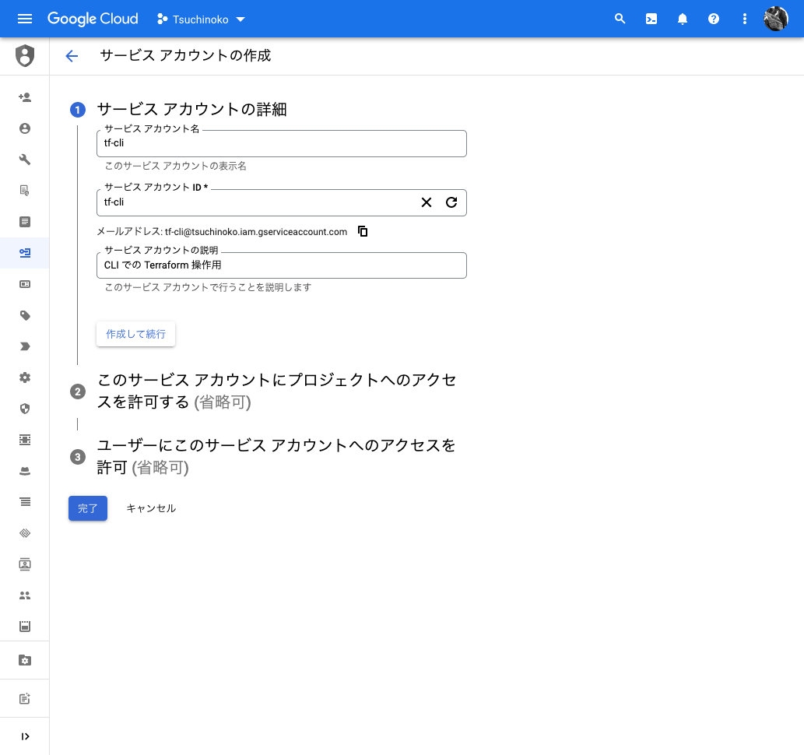
Task: Activate Cloud Shell terminal icon
Action: coord(651,19)
